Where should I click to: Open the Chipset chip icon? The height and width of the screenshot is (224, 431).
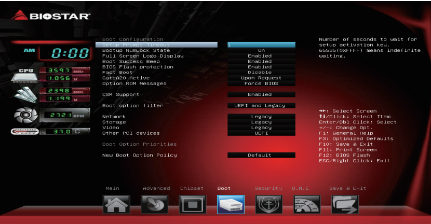[193, 204]
